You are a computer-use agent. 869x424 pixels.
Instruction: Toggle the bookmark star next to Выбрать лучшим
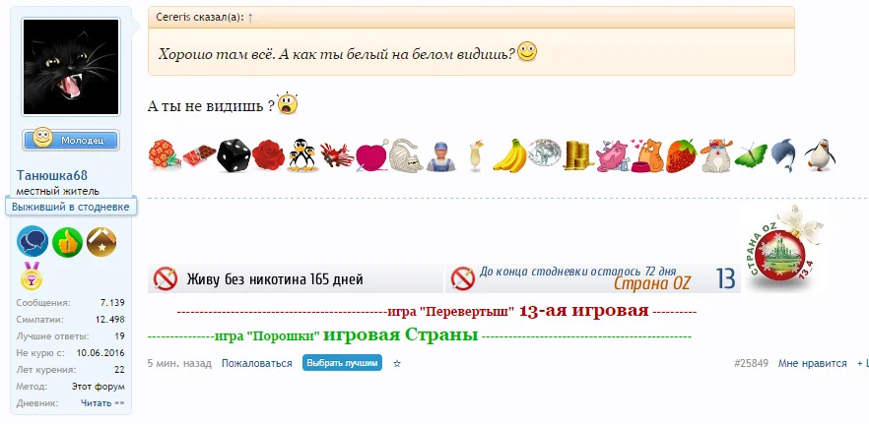click(397, 364)
